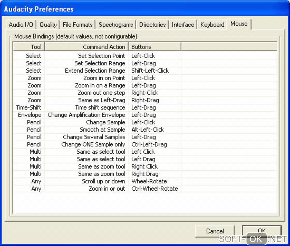Confirm preferences with the OK button
The height and width of the screenshot is (246, 290).
pos(262,231)
